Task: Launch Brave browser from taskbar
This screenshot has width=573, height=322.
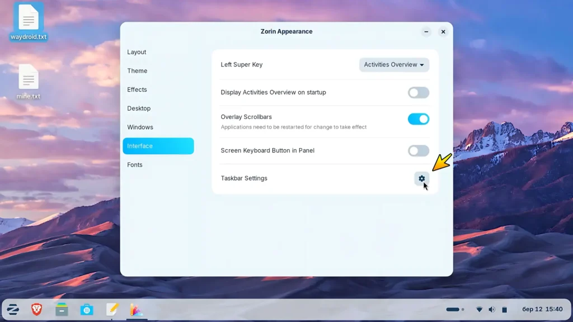Action: (x=36, y=310)
